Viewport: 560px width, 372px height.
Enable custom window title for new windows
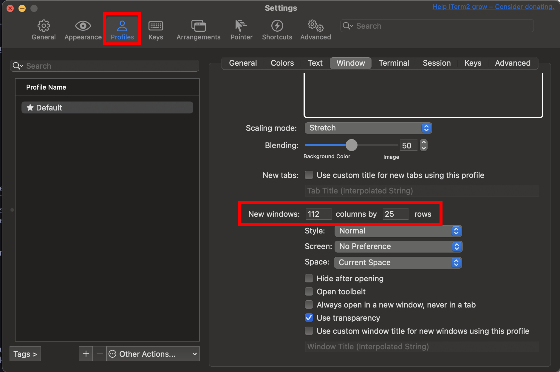click(x=309, y=331)
